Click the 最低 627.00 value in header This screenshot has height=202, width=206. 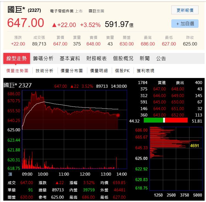(x=169, y=44)
